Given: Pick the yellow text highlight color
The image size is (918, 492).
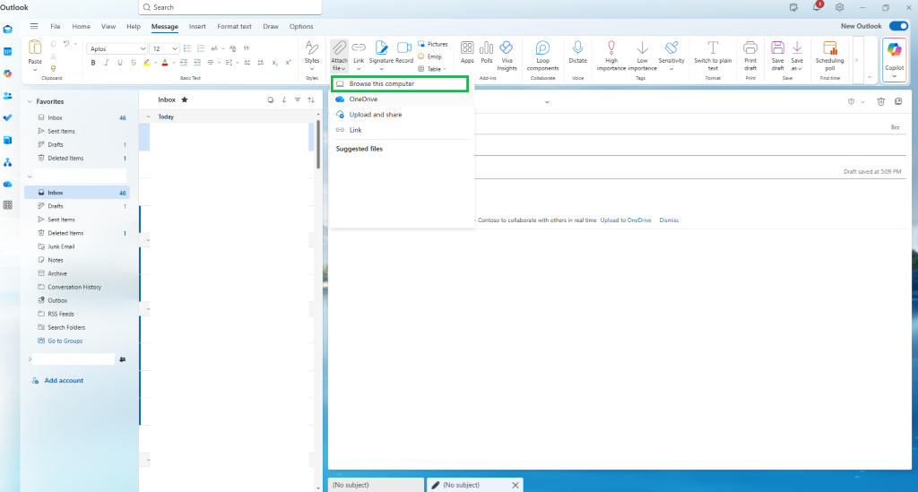Looking at the screenshot, I should pyautogui.click(x=146, y=63).
